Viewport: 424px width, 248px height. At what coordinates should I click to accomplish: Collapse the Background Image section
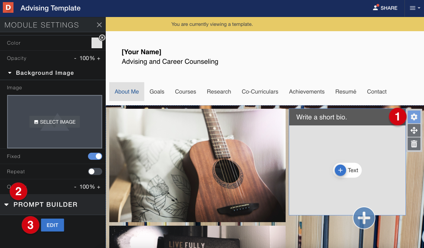tap(10, 73)
